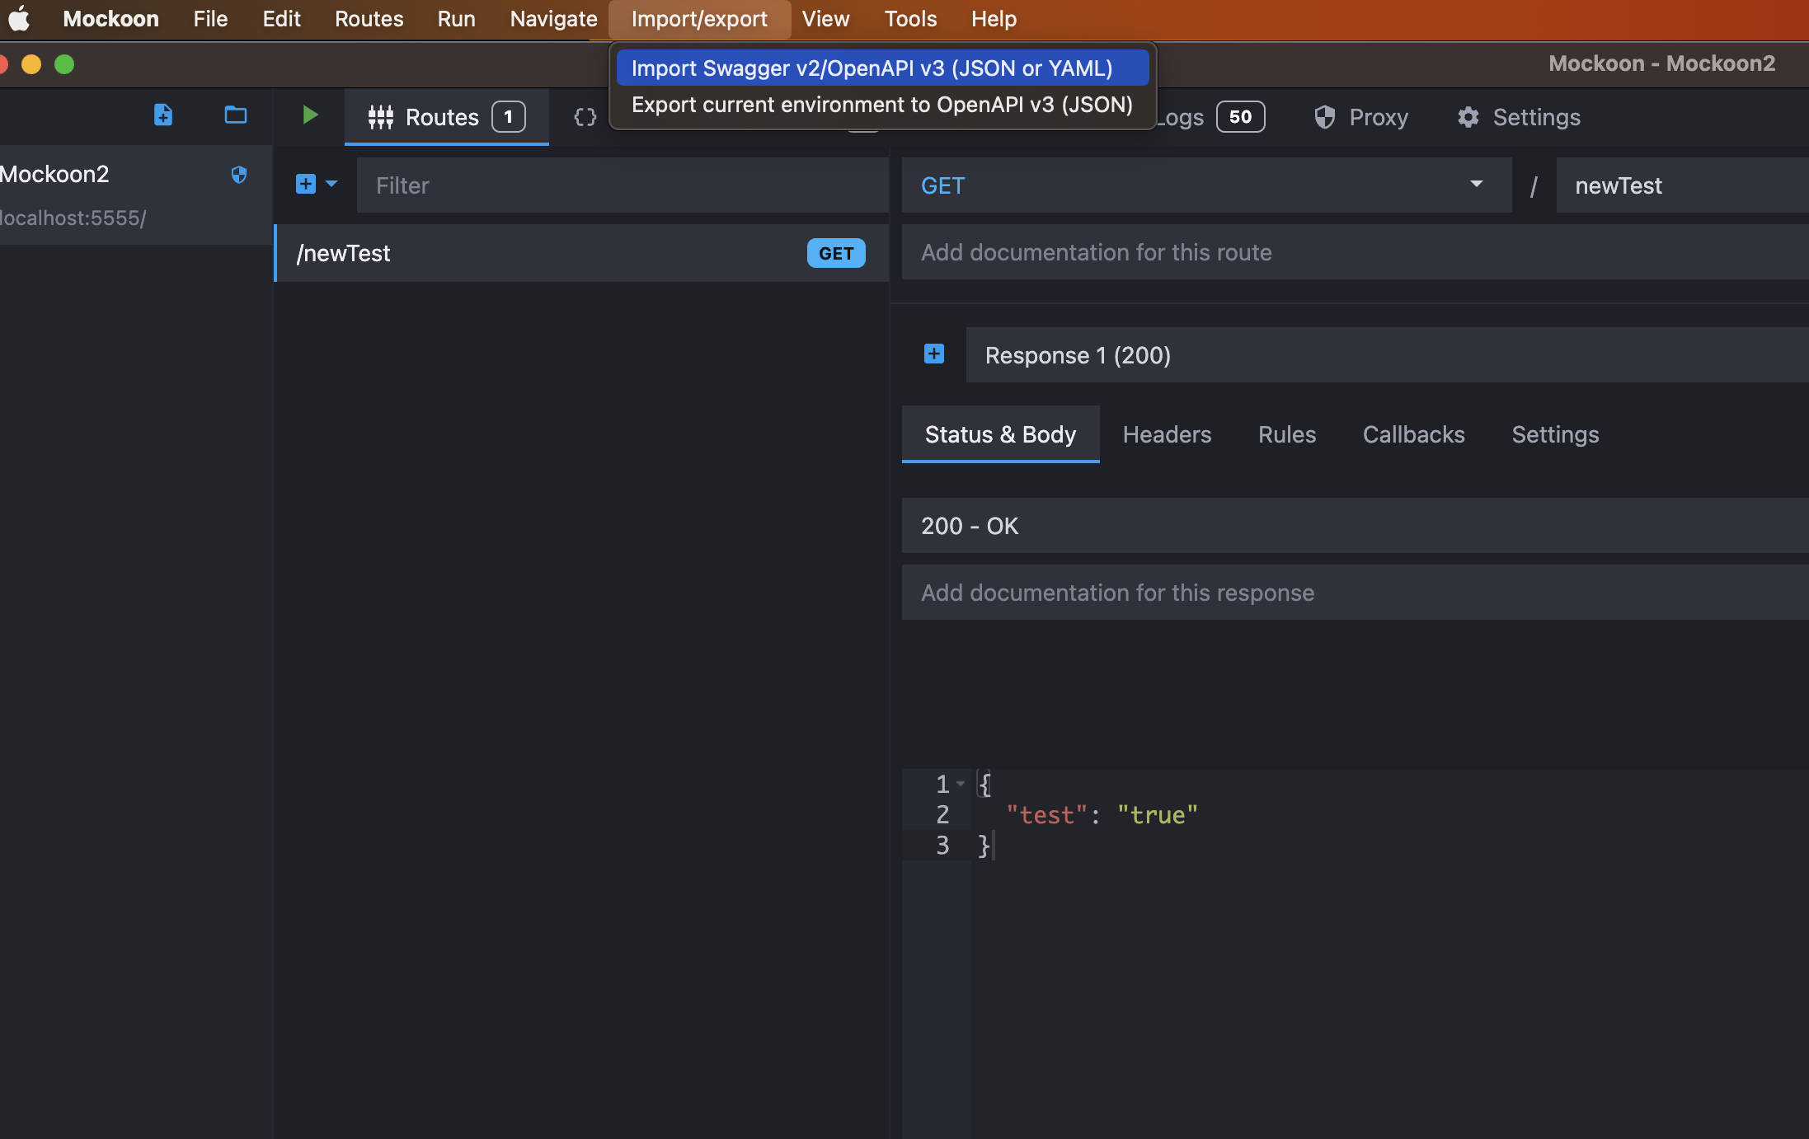The image size is (1809, 1139).
Task: Click the shield icon next to Mockoon2
Action: click(239, 175)
